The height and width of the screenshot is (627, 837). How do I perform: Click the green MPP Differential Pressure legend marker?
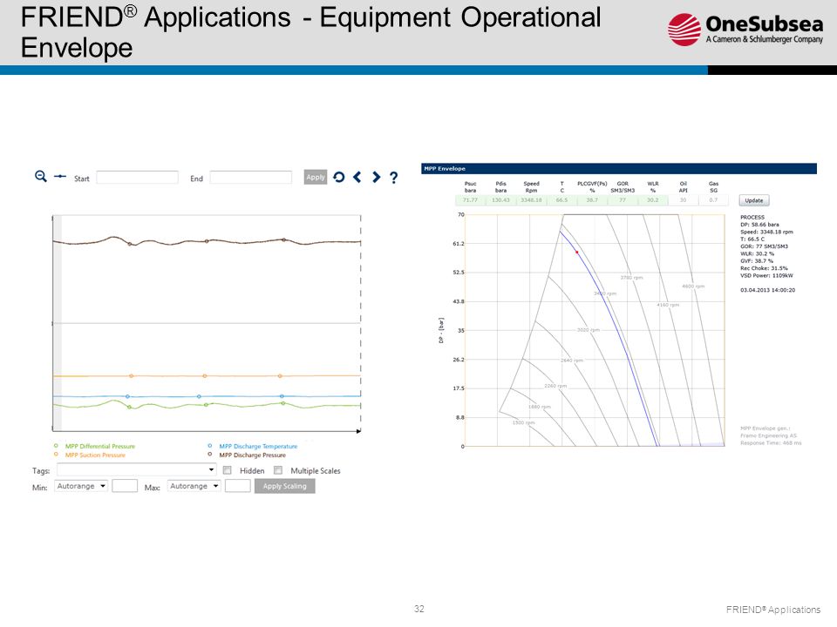pos(56,446)
